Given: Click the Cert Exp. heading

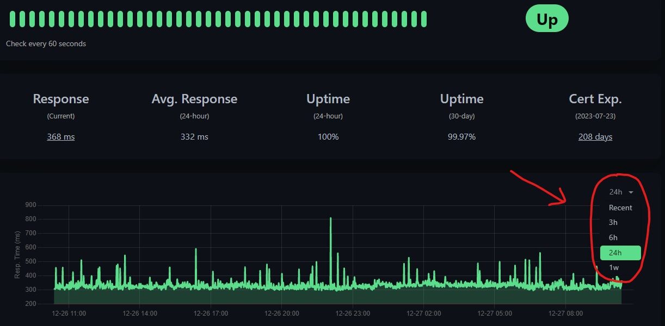Looking at the screenshot, I should (595, 99).
